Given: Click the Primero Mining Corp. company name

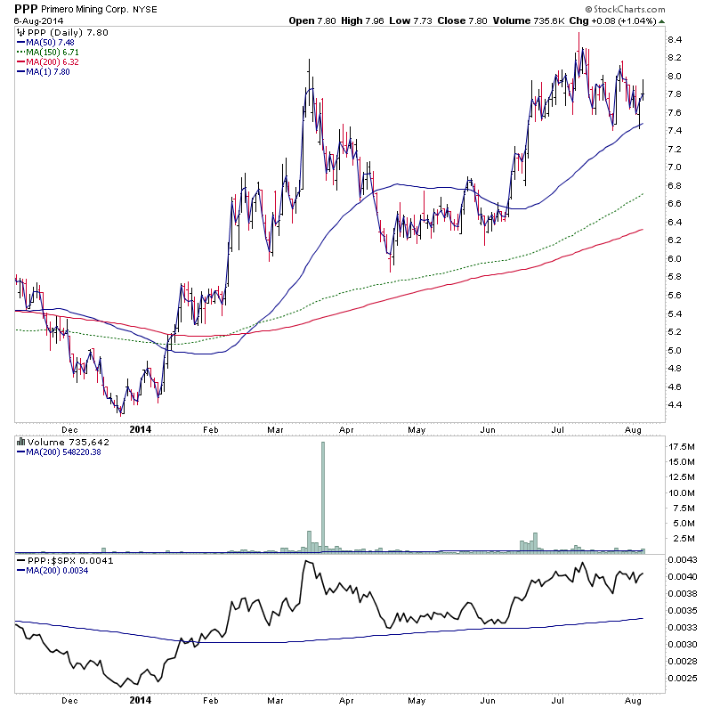Looking at the screenshot, I should coord(85,10).
